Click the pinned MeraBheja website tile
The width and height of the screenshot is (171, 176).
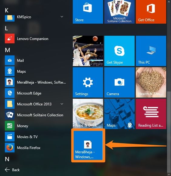[x=88, y=145]
